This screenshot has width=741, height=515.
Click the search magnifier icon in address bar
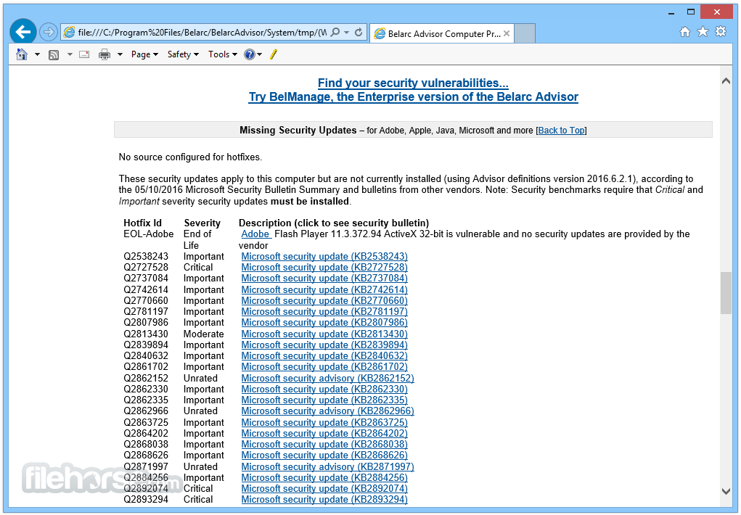(x=335, y=32)
